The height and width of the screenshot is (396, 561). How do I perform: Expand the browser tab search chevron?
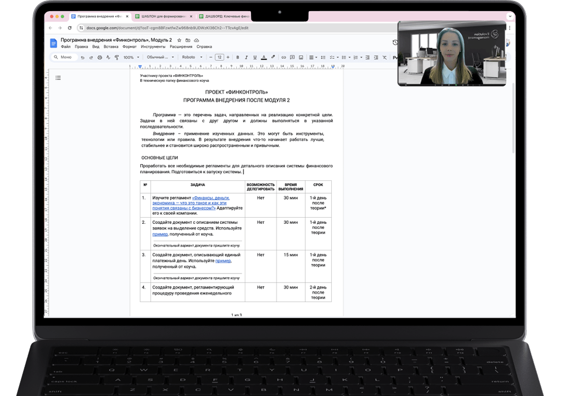pos(510,17)
